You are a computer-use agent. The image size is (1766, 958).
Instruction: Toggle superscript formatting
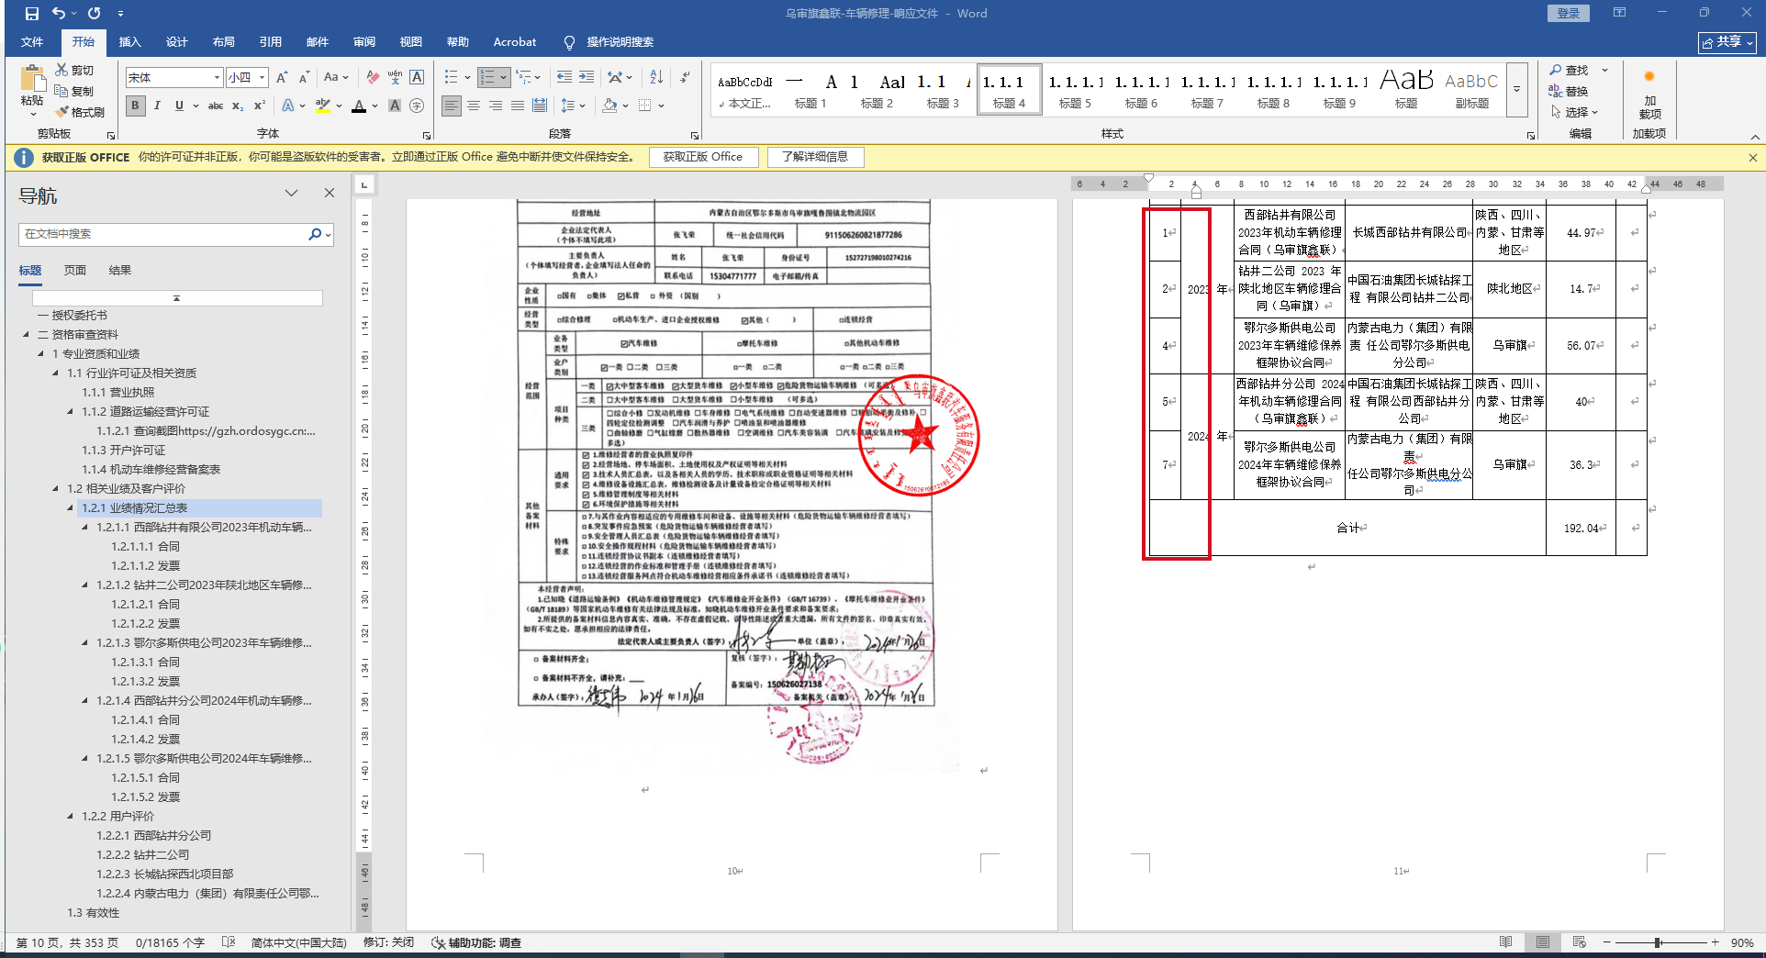coord(260,106)
